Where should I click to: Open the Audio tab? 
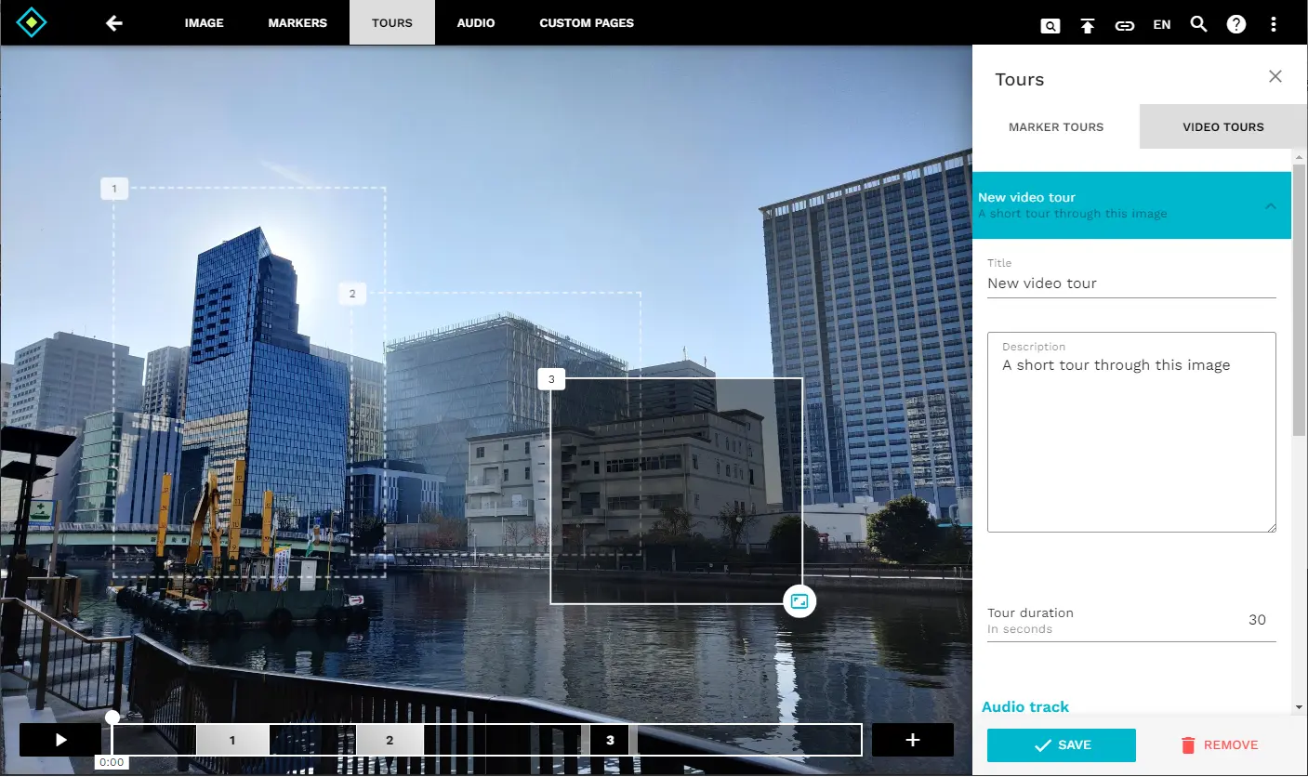point(475,23)
